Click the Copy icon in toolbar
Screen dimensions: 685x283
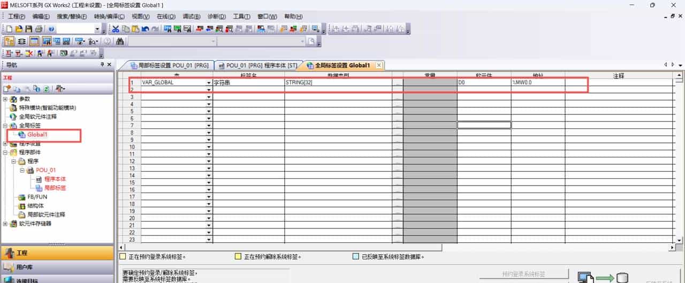[x=125, y=29]
